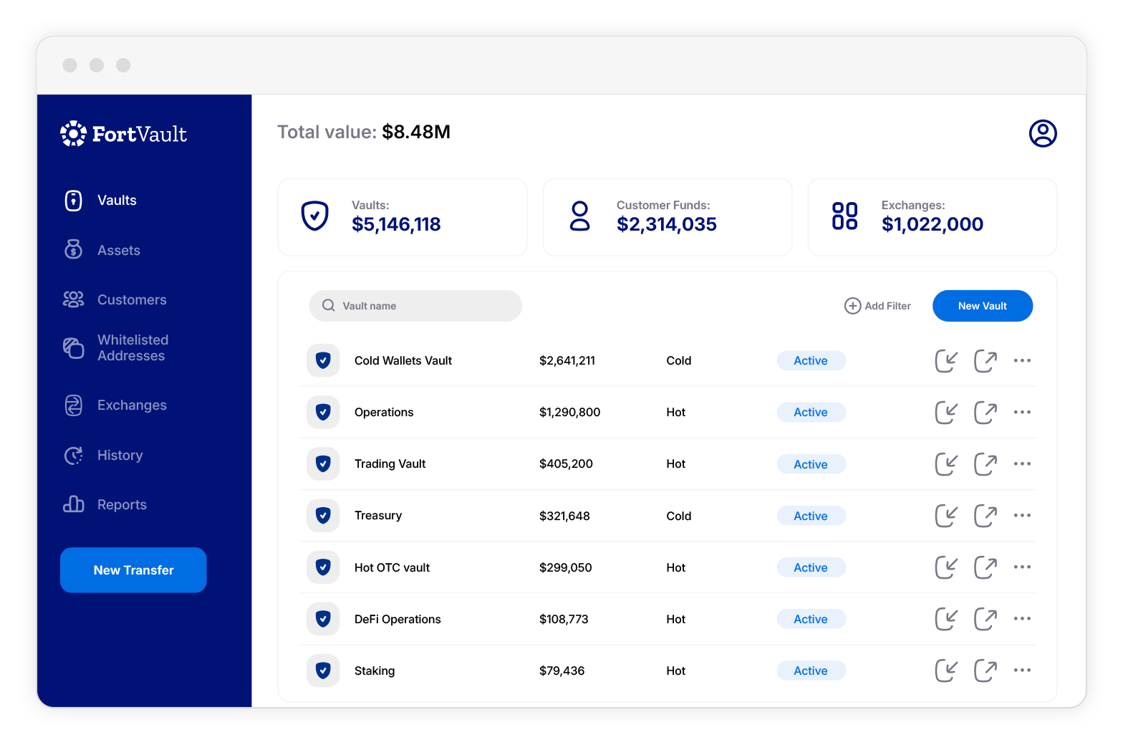Click send icon for Hot OTC vault
This screenshot has height=745, width=1123.
[985, 567]
